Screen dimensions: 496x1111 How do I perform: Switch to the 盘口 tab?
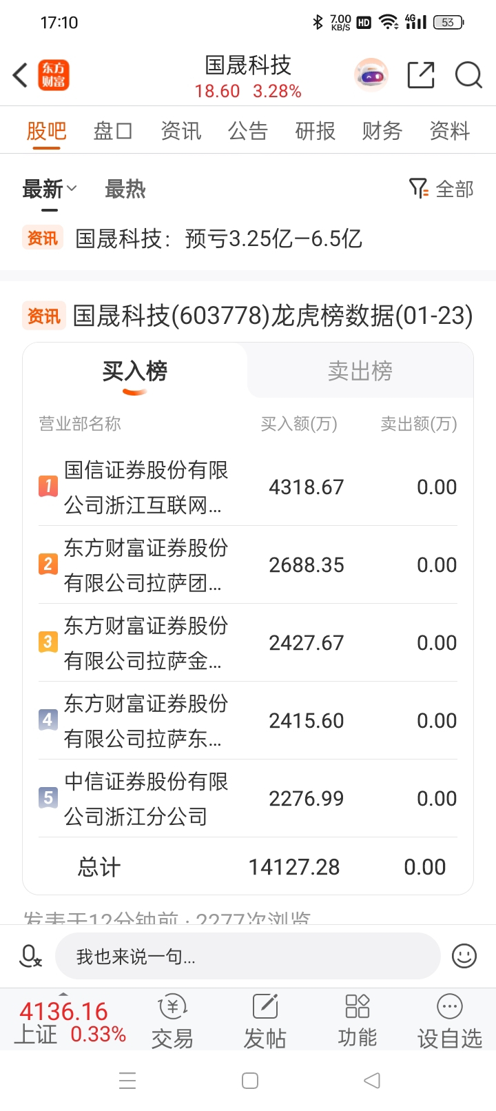pos(113,130)
